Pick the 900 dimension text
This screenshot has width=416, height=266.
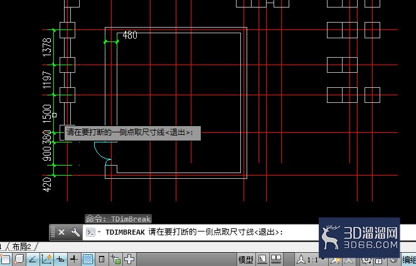point(47,153)
